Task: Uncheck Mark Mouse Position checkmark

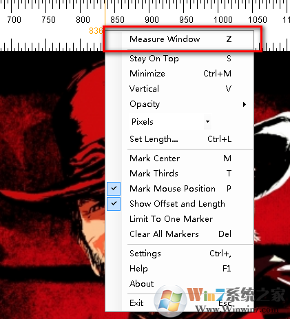Action: 114,188
